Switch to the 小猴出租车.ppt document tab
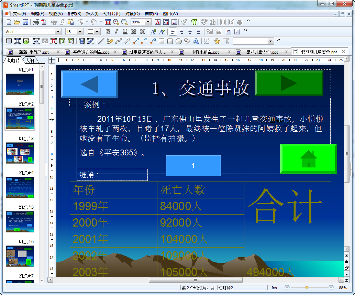This screenshot has height=295, width=355. [205, 52]
